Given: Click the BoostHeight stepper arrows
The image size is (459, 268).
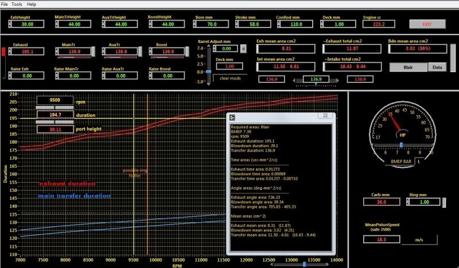Looking at the screenshot, I should [x=150, y=24].
